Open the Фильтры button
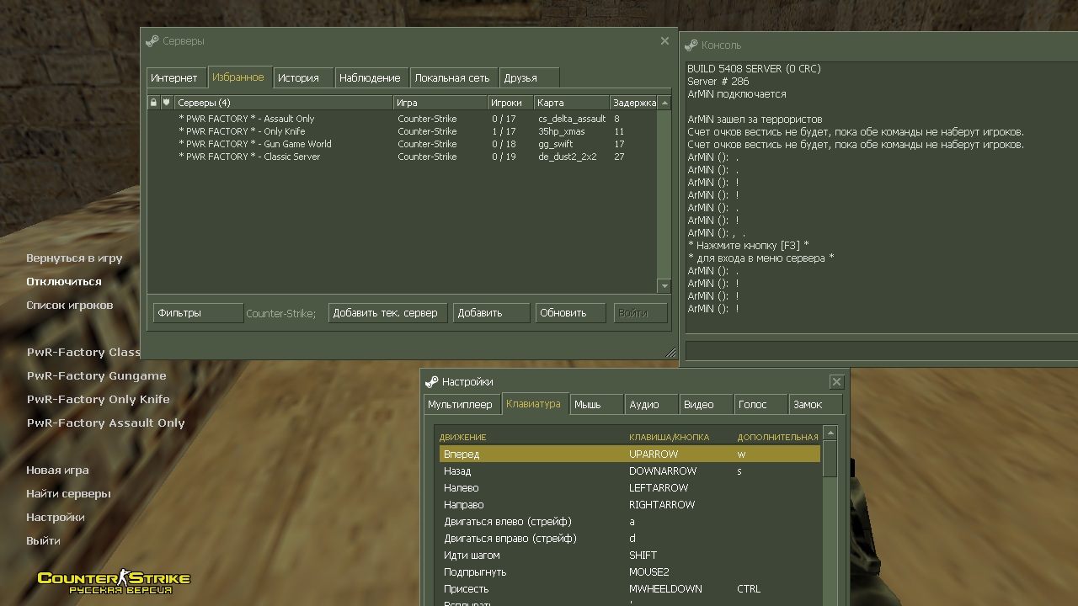Image resolution: width=1078 pixels, height=606 pixels. pos(198,313)
